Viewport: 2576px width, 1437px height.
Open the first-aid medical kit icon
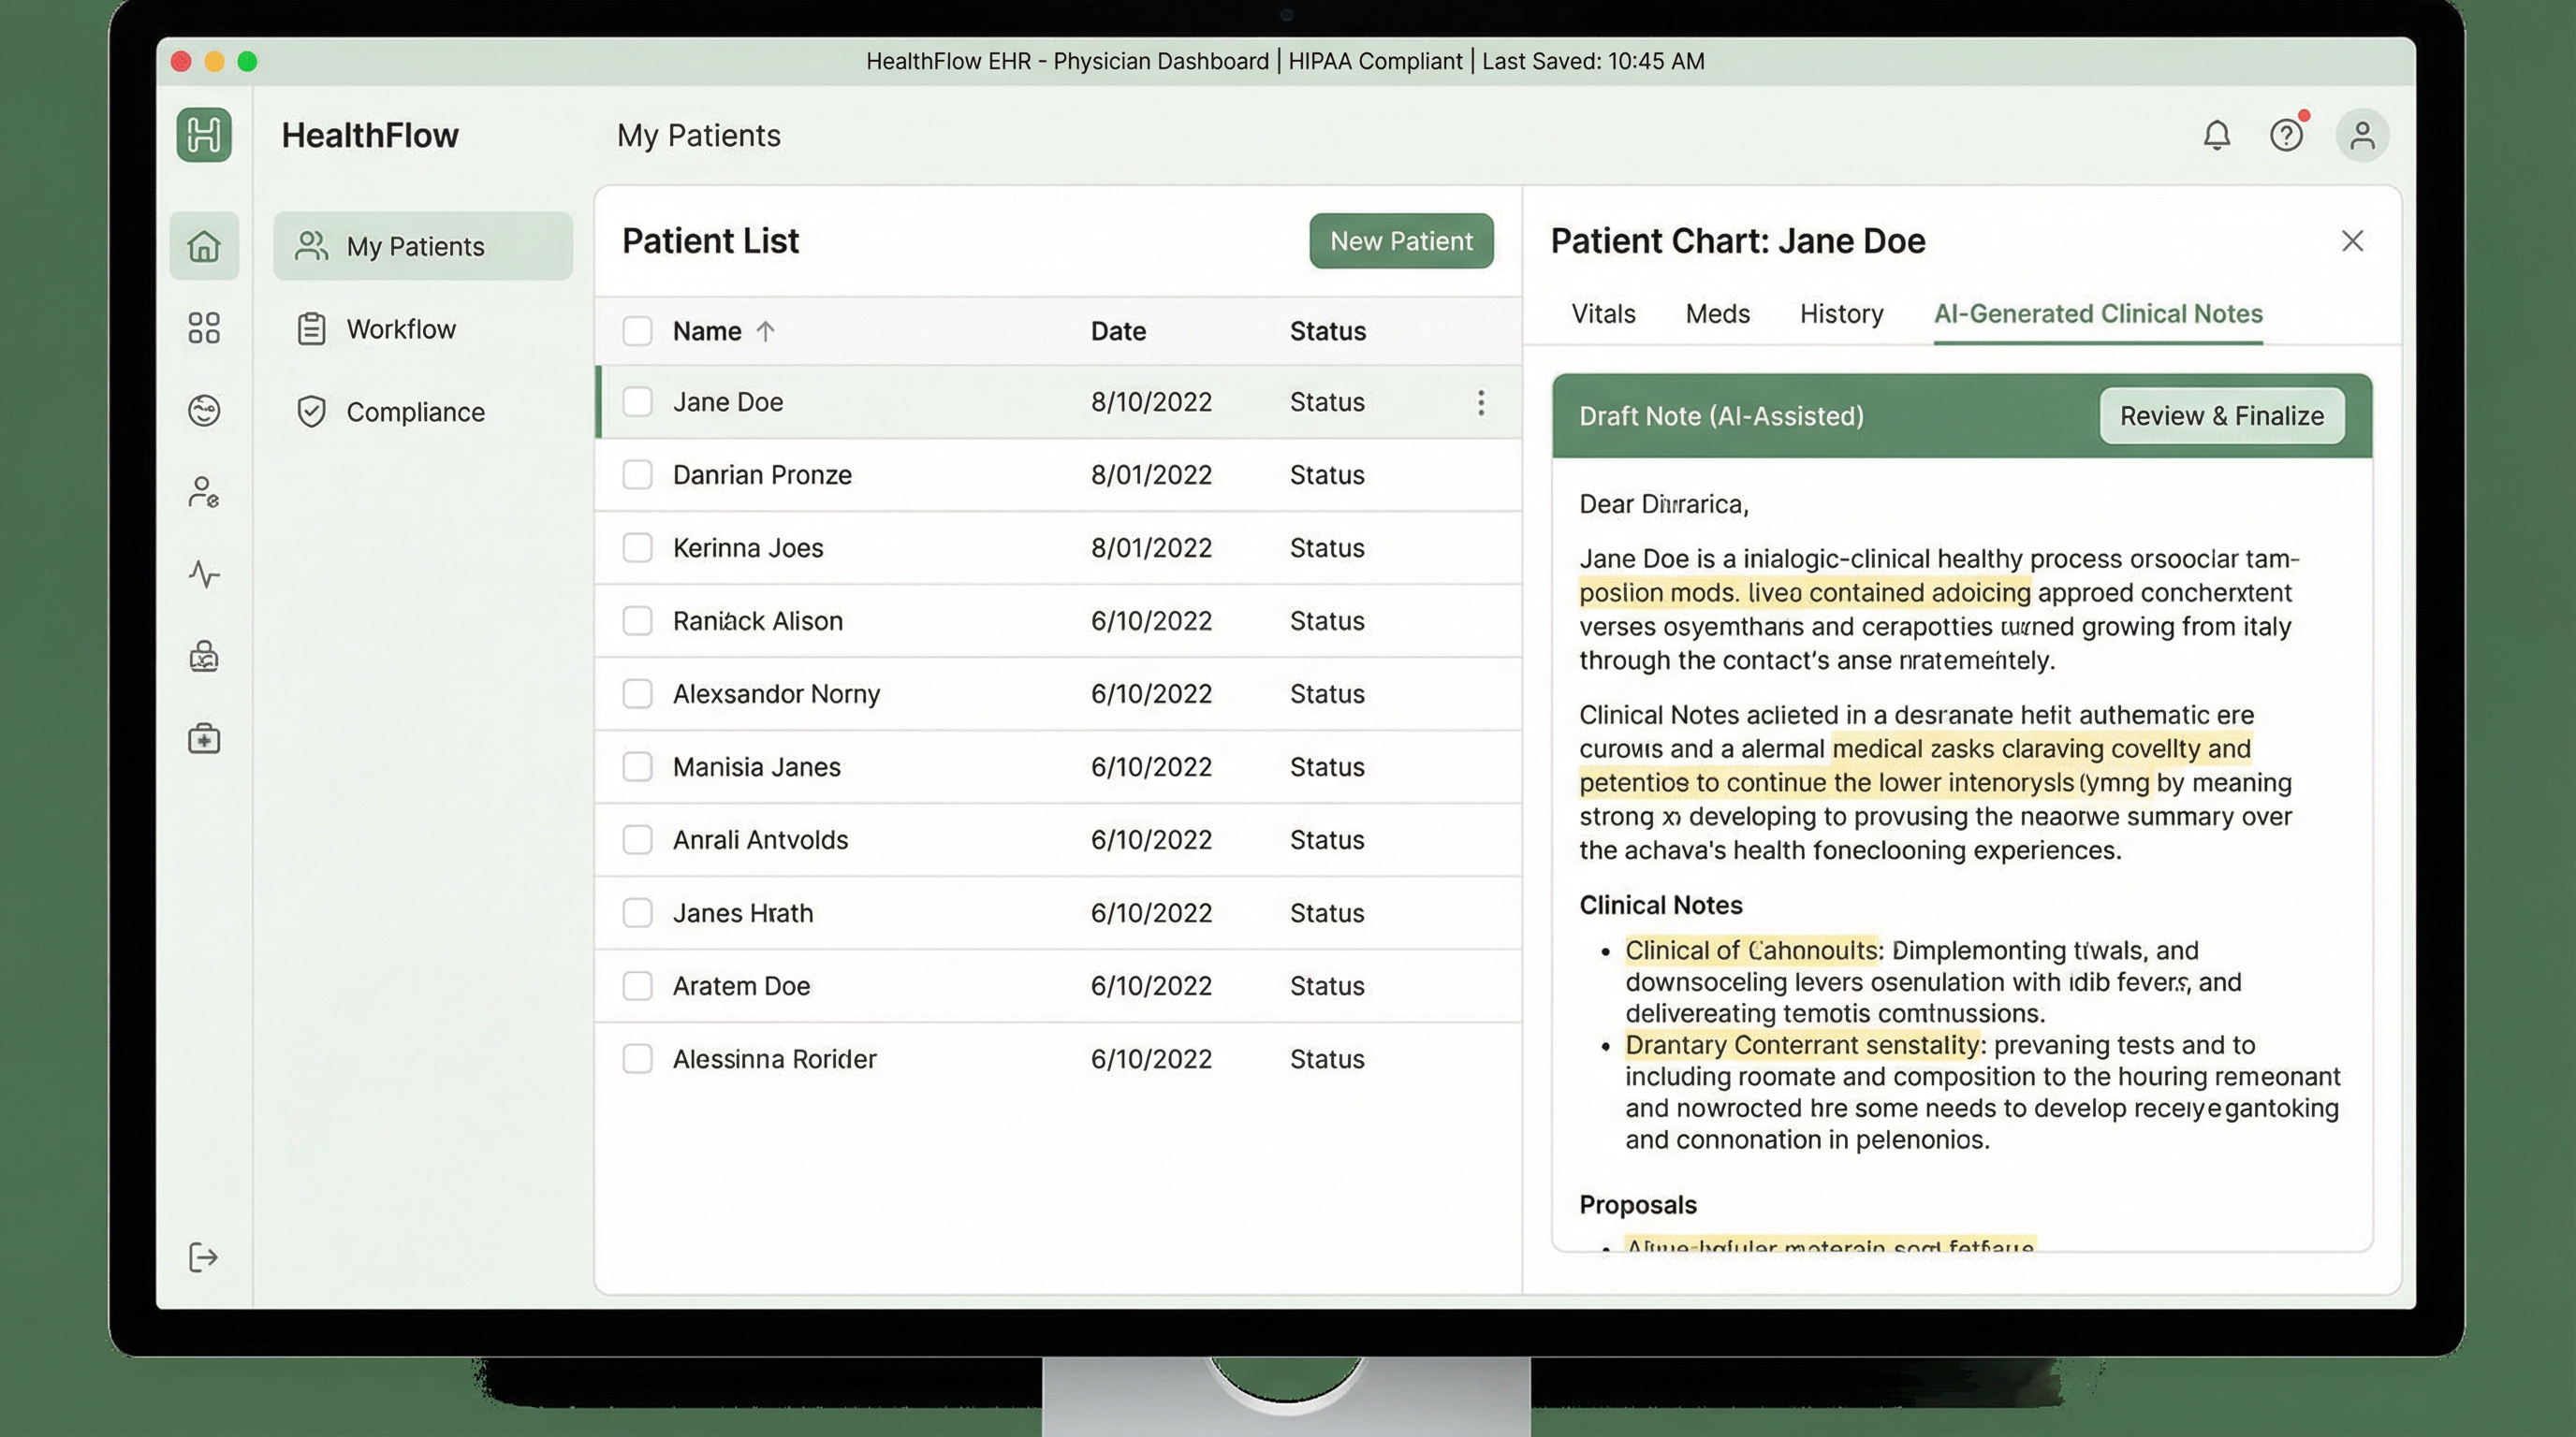(204, 739)
